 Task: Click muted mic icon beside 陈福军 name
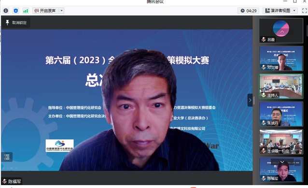click(x=4, y=181)
